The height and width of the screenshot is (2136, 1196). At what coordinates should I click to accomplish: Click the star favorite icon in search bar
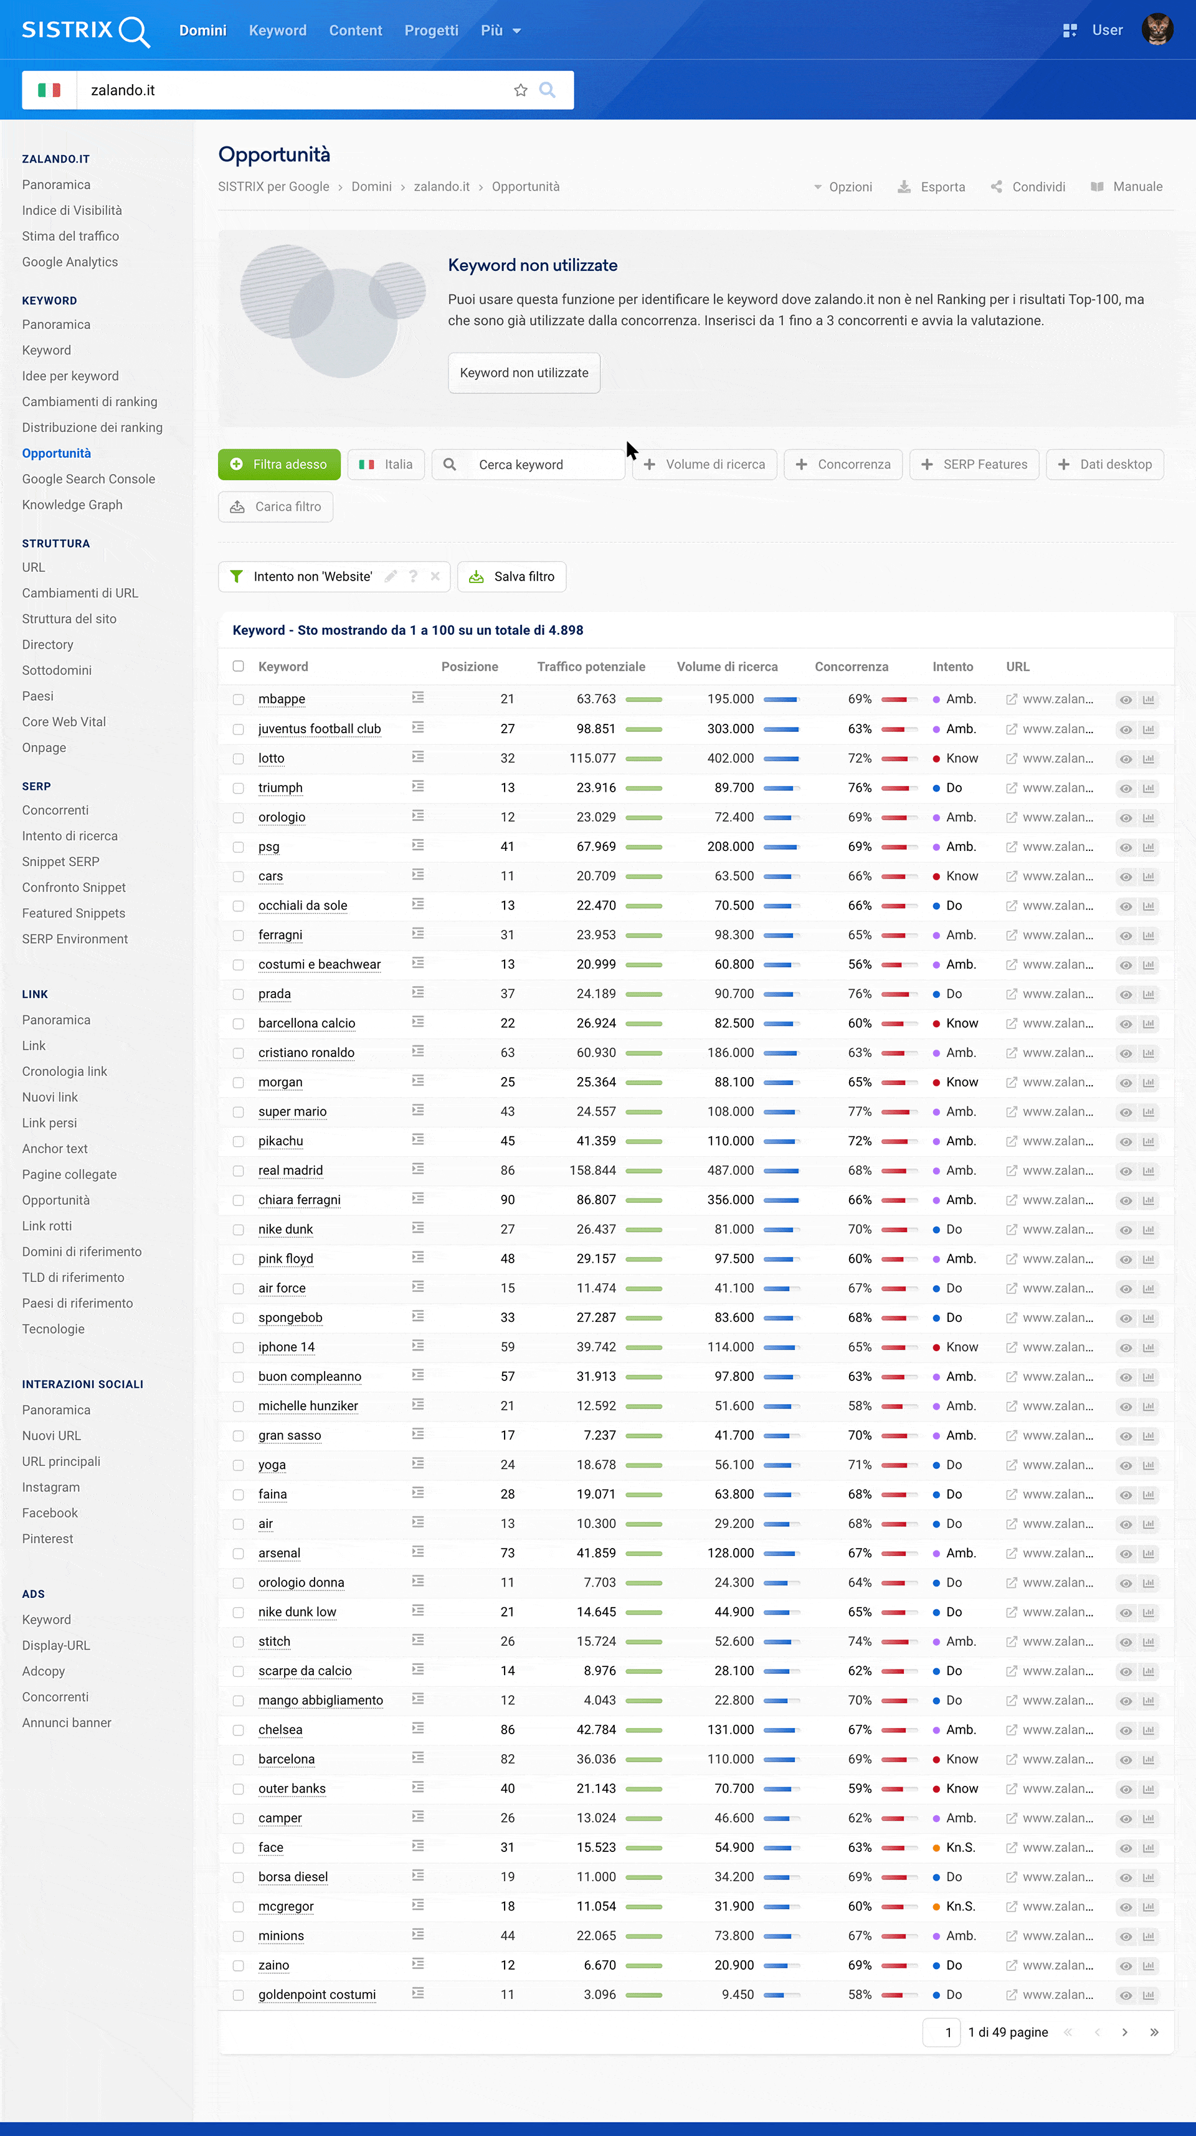[x=520, y=90]
